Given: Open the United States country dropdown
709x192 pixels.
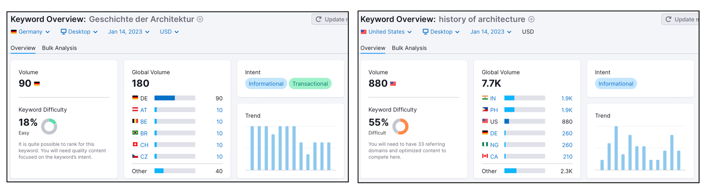Looking at the screenshot, I should tap(386, 32).
